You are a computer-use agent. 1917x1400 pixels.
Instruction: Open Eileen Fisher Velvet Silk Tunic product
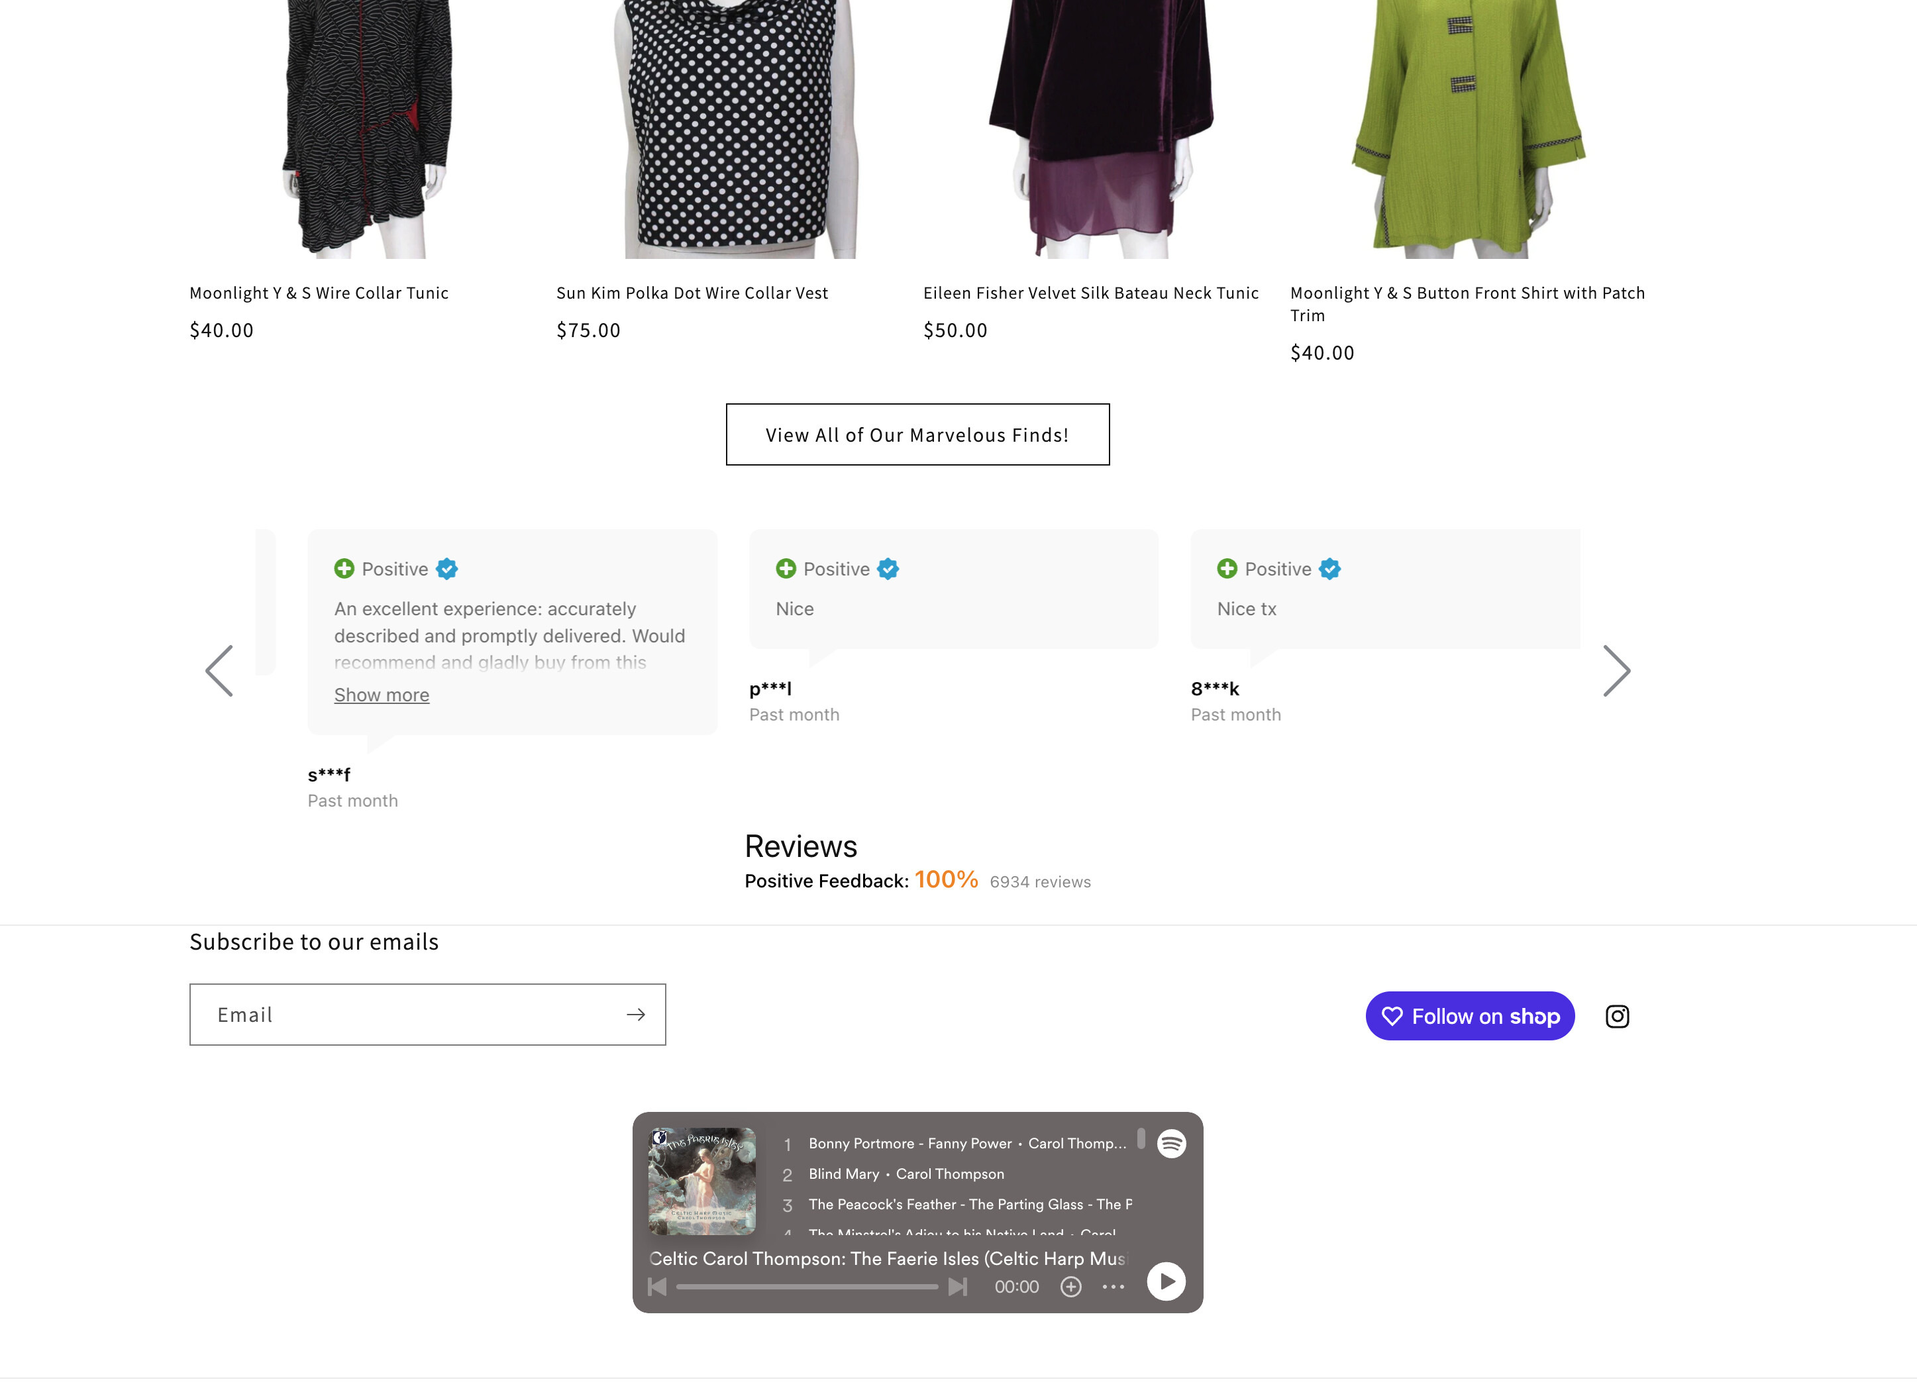[1091, 293]
